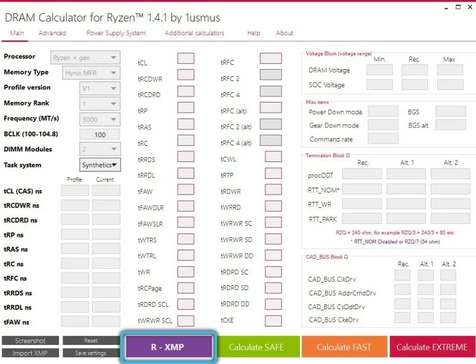
Task: Click procODT Rec. field
Action: click(362, 174)
